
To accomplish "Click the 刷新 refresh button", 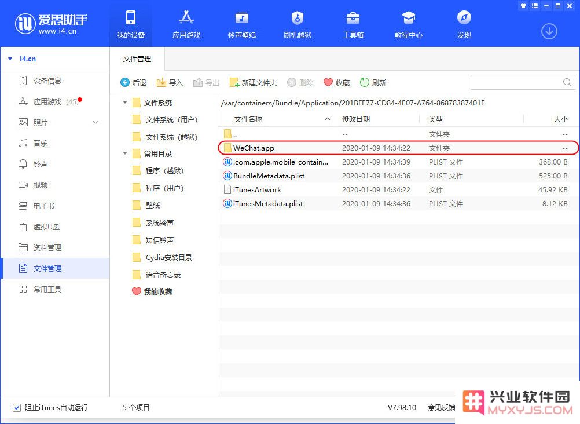I will [x=373, y=82].
